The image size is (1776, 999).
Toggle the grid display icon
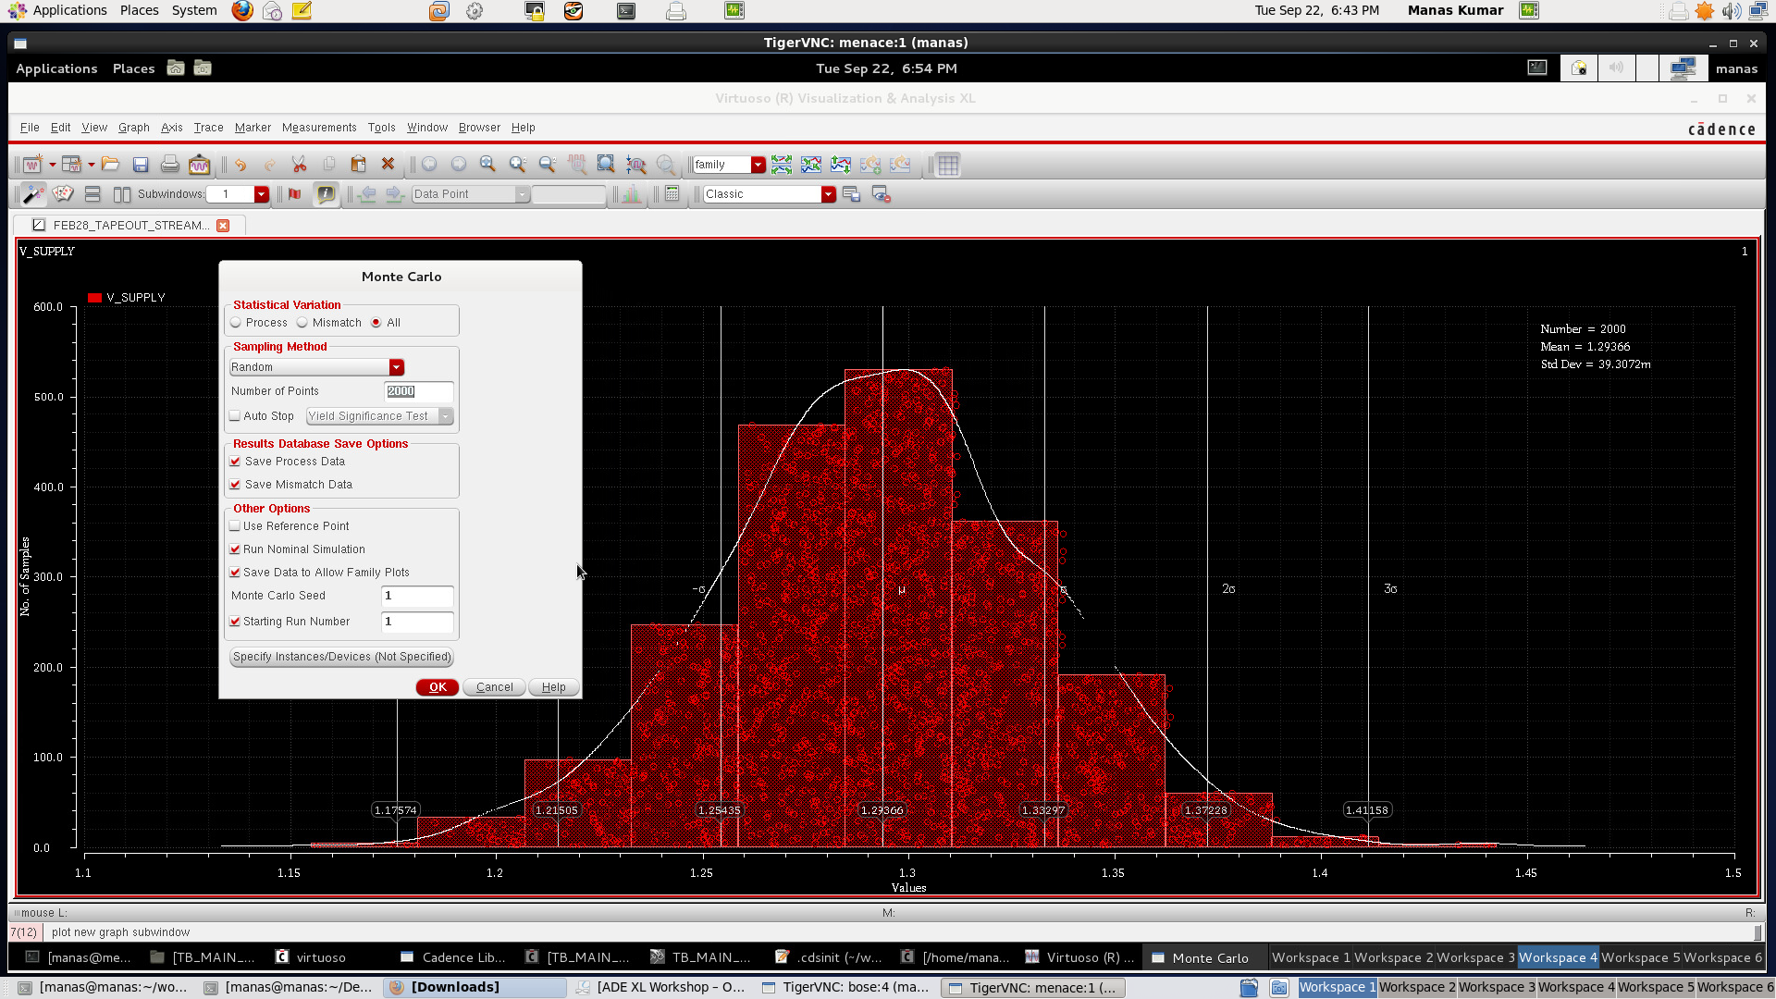point(948,165)
